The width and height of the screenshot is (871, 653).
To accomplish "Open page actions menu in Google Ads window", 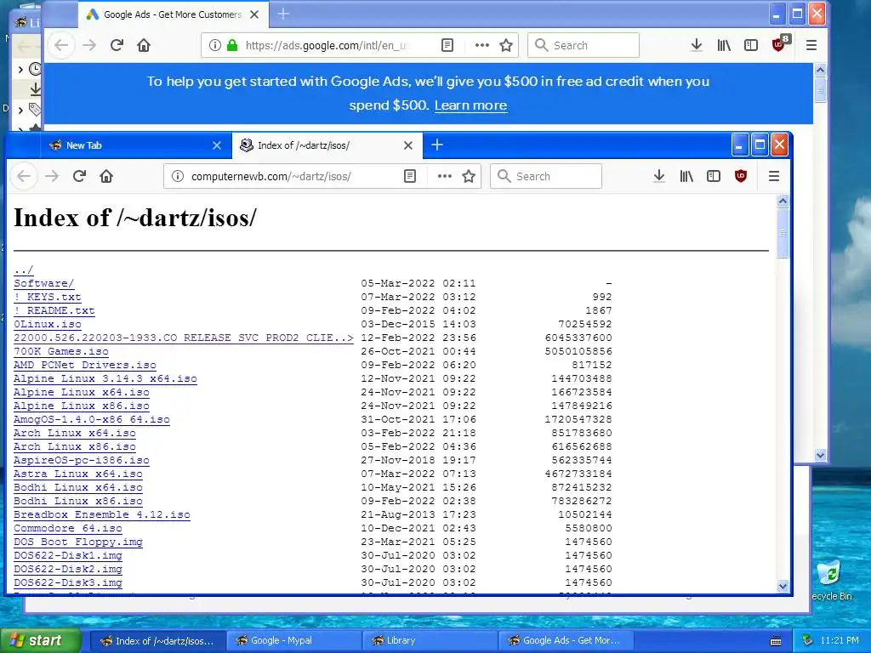I will pos(482,45).
